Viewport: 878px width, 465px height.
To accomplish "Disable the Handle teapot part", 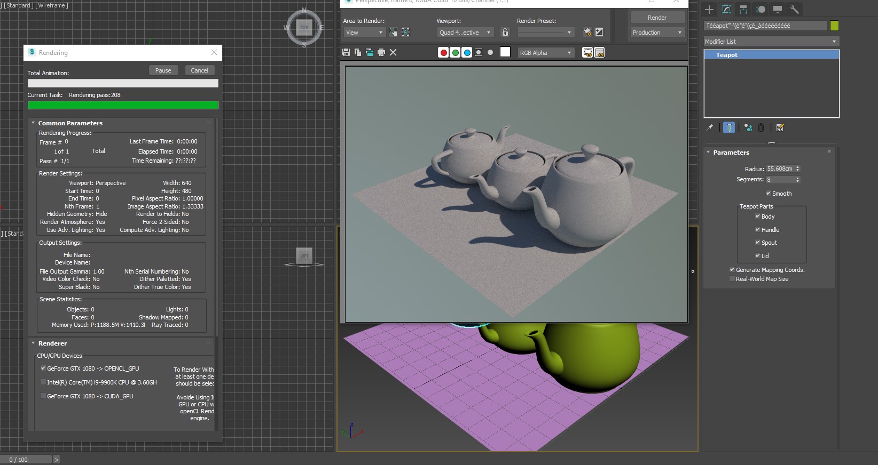I will click(758, 230).
